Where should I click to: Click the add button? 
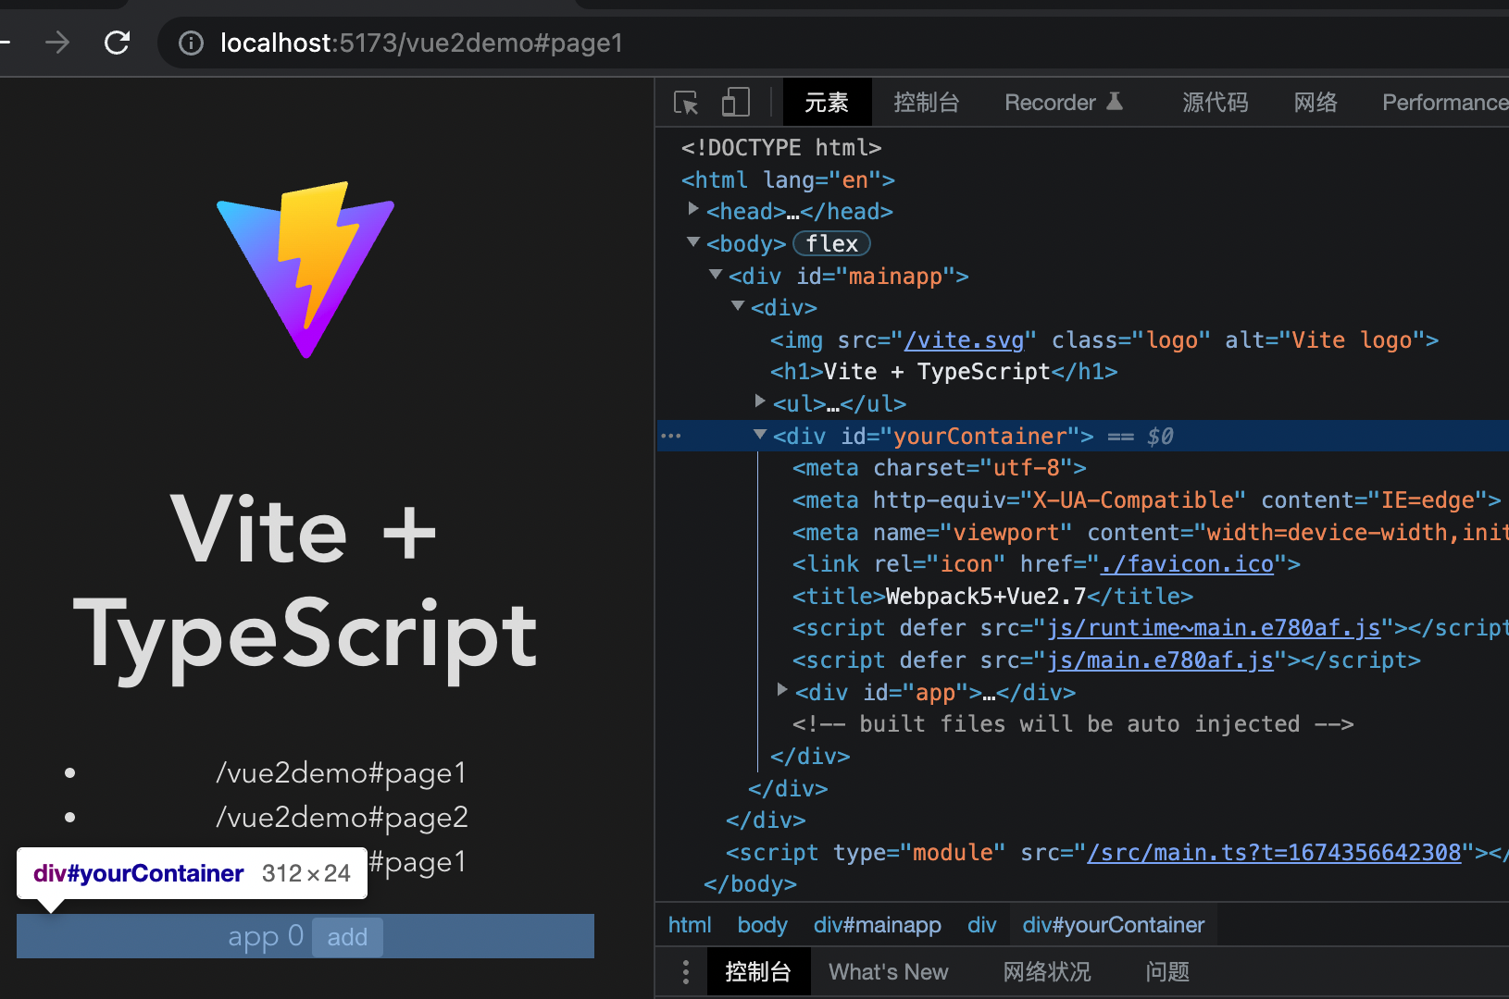click(347, 937)
